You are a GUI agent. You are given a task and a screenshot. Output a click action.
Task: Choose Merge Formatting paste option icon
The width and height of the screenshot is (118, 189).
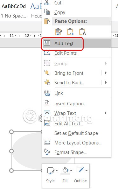[70, 32]
